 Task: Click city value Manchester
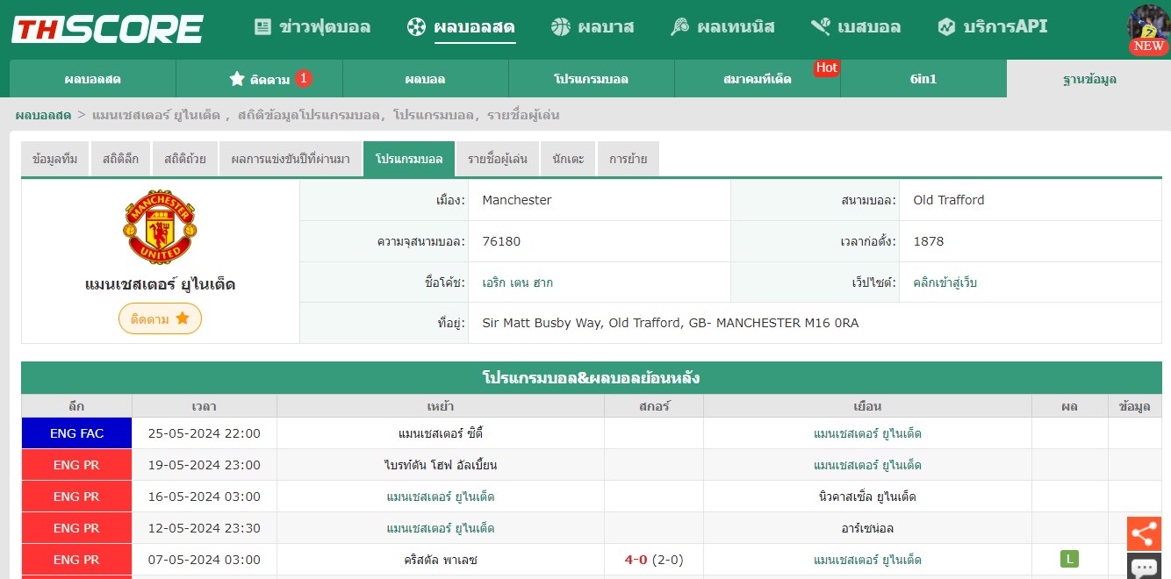click(x=517, y=200)
